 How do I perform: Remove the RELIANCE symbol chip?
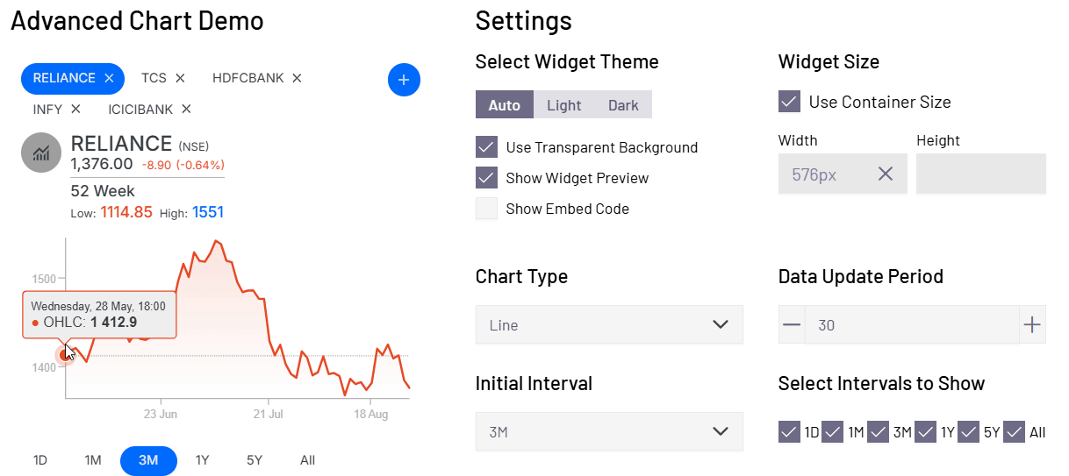pos(109,78)
